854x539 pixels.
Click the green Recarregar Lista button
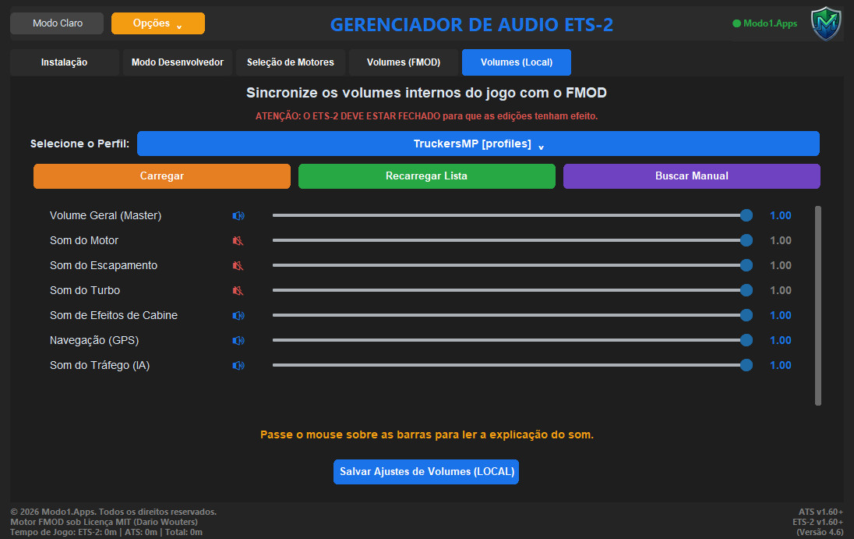pos(426,176)
